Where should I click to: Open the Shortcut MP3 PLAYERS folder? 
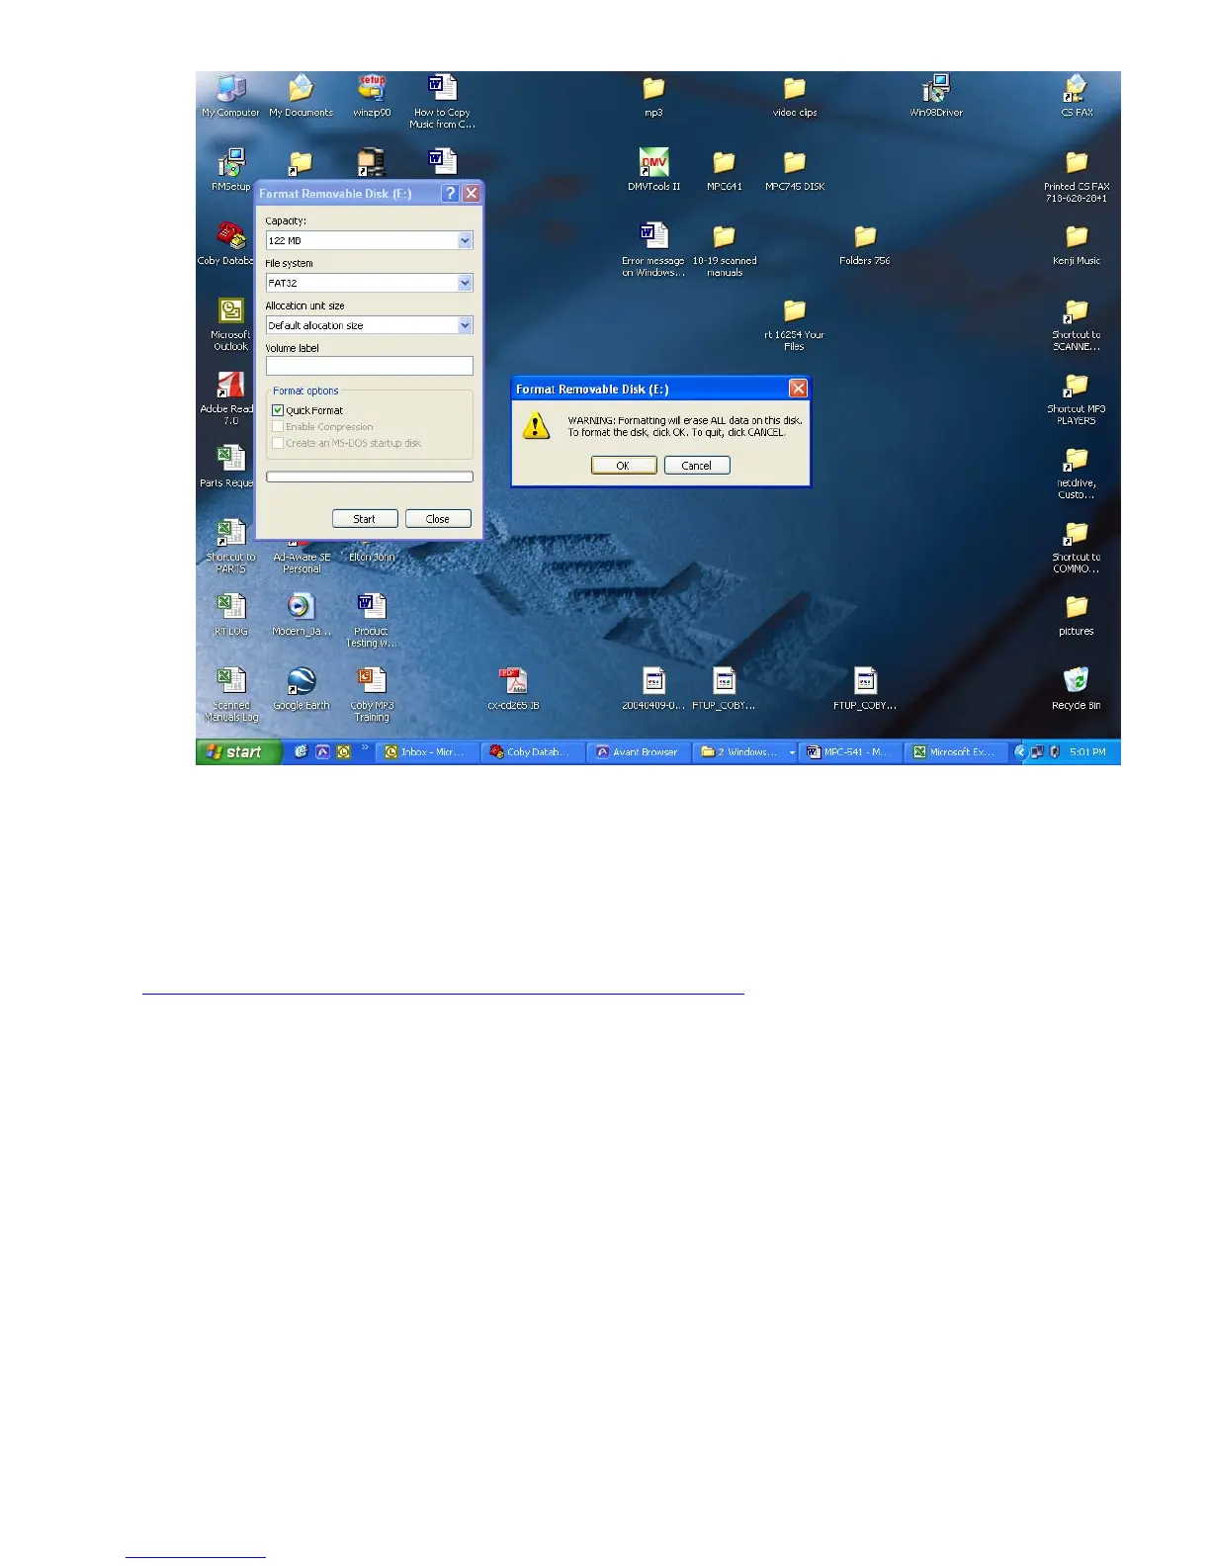pos(1077,398)
